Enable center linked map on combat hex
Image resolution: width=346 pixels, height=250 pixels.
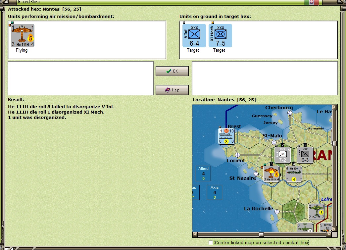coord(211,242)
